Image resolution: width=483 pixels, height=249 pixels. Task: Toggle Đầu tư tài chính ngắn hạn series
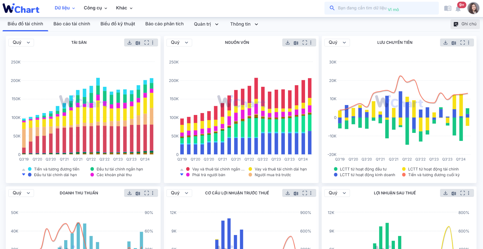point(117,169)
